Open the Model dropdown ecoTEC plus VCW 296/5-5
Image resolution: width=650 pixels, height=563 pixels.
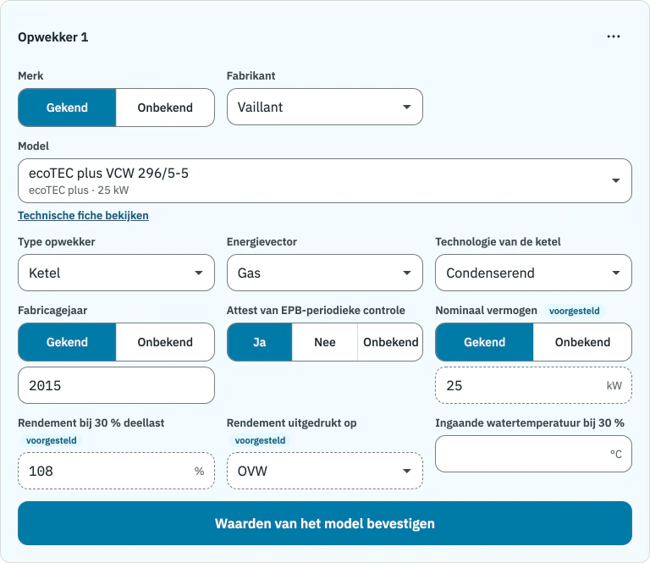coord(325,181)
